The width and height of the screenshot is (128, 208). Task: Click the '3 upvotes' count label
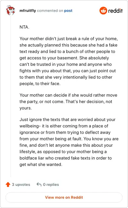(x=21, y=185)
